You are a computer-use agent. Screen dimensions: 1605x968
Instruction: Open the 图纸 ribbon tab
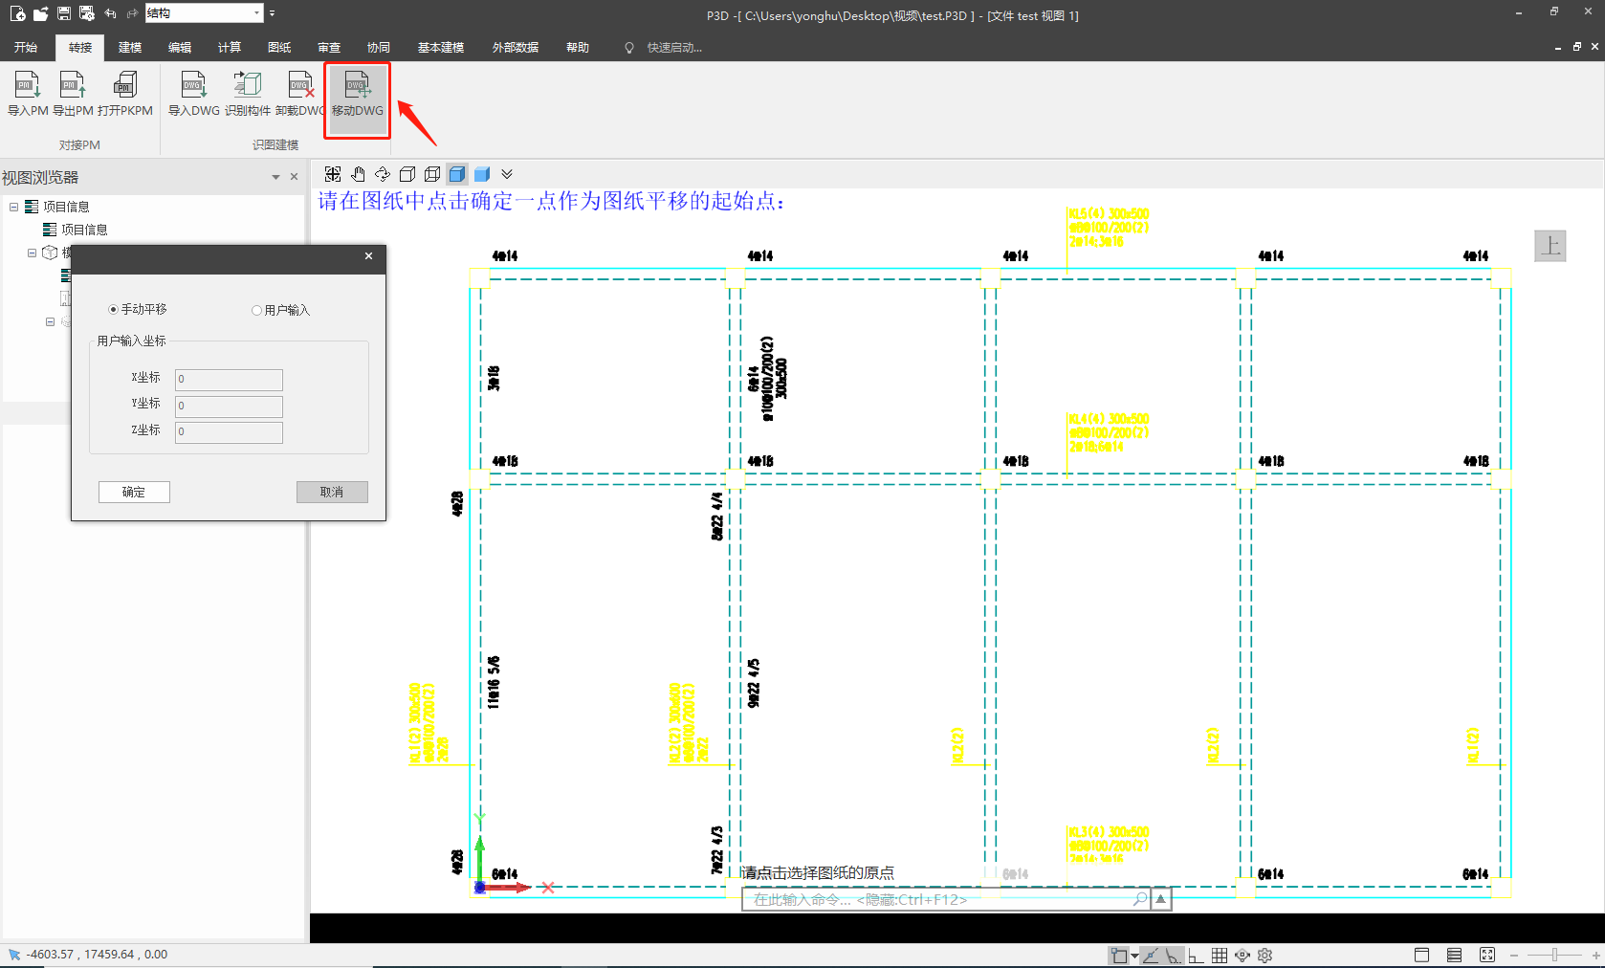pyautogui.click(x=279, y=48)
